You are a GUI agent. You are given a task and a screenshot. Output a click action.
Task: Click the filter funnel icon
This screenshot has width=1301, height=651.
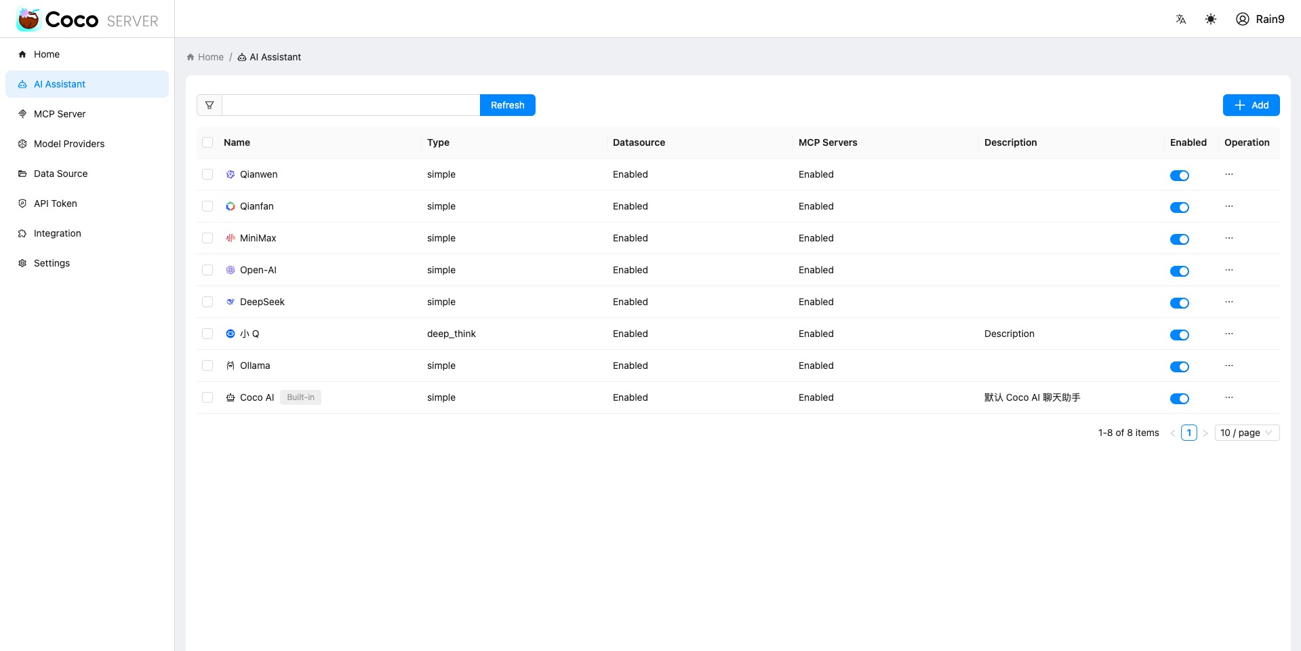209,105
